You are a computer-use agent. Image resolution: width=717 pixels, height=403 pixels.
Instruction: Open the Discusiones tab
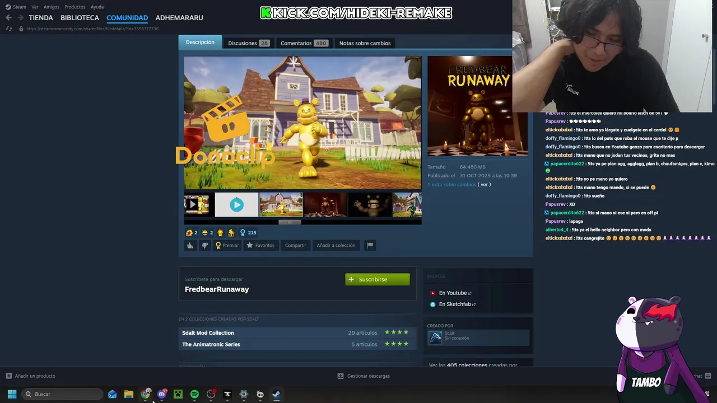pos(249,43)
